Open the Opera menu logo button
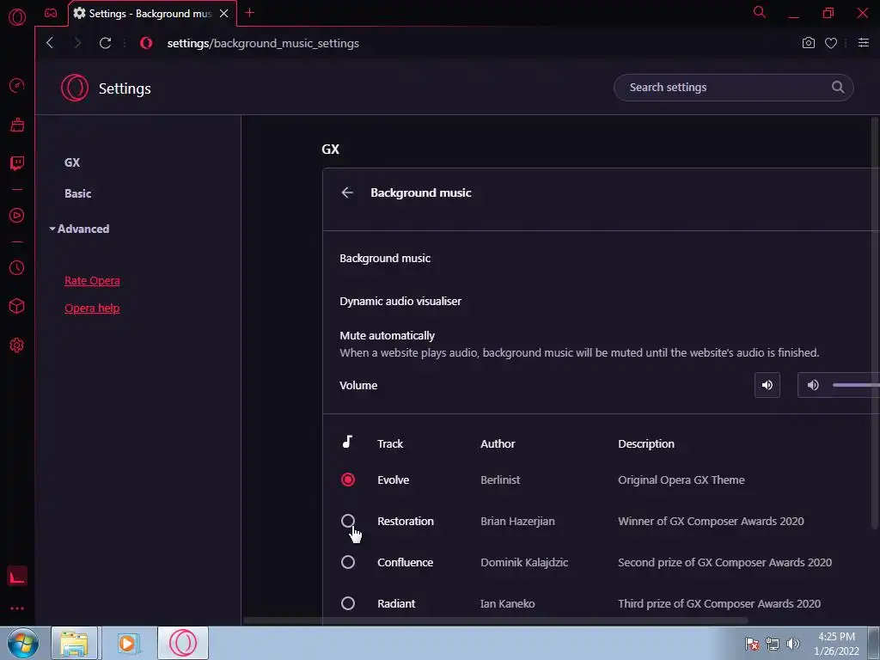Screen dimensions: 880x660 click(x=17, y=17)
